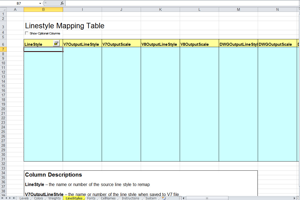The height and width of the screenshot is (200, 300).
Task: Click the import icon in the LineStyle header
Action: pyautogui.click(x=56, y=43)
